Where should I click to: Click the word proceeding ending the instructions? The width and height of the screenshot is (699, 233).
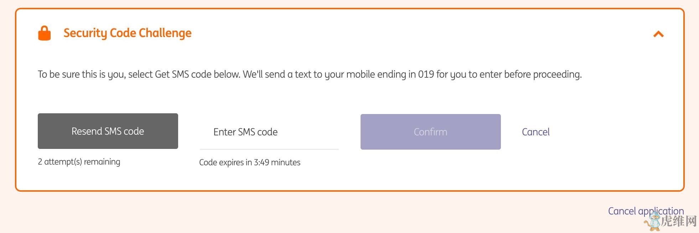(x=557, y=74)
